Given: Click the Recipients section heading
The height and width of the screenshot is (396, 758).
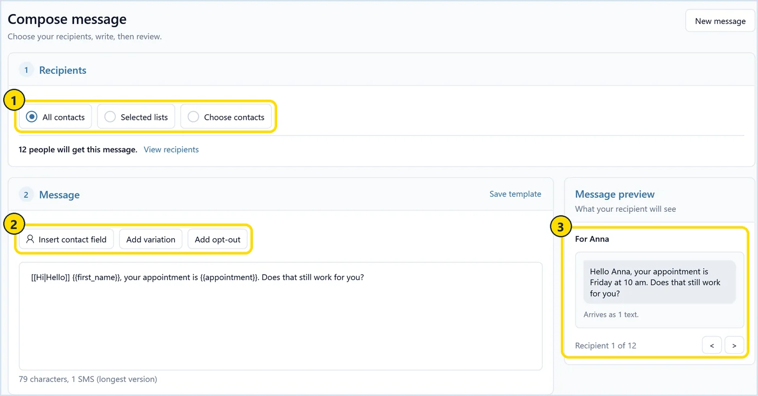Looking at the screenshot, I should tap(62, 70).
